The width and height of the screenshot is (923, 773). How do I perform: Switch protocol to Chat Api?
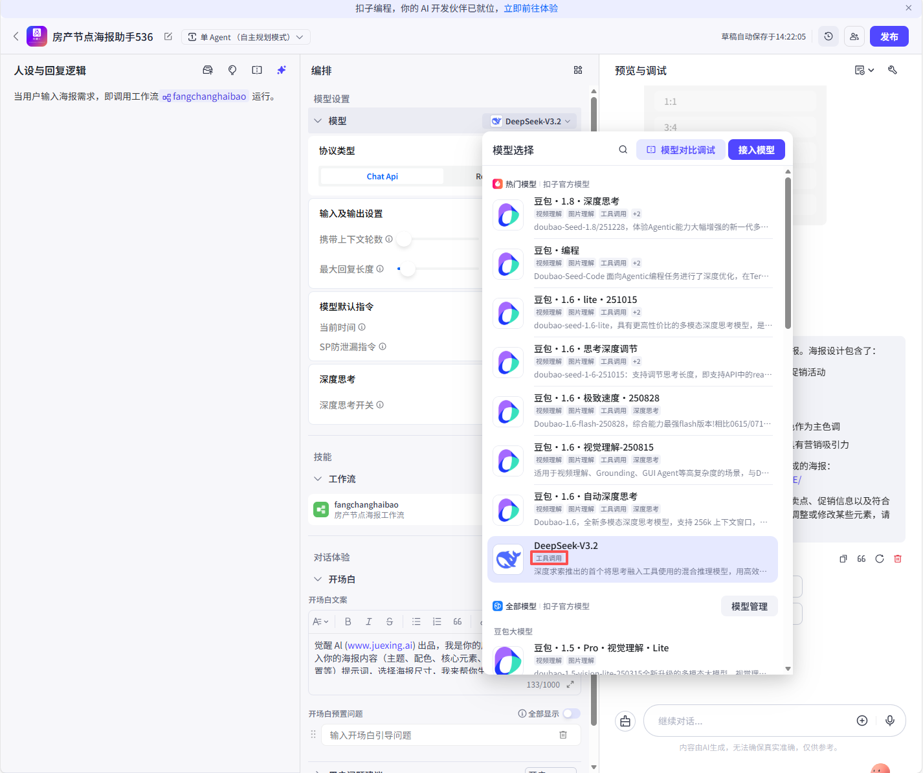pyautogui.click(x=382, y=176)
